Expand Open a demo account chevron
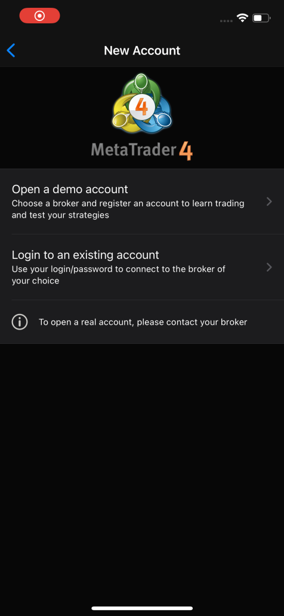This screenshot has height=616, width=284. [x=269, y=202]
